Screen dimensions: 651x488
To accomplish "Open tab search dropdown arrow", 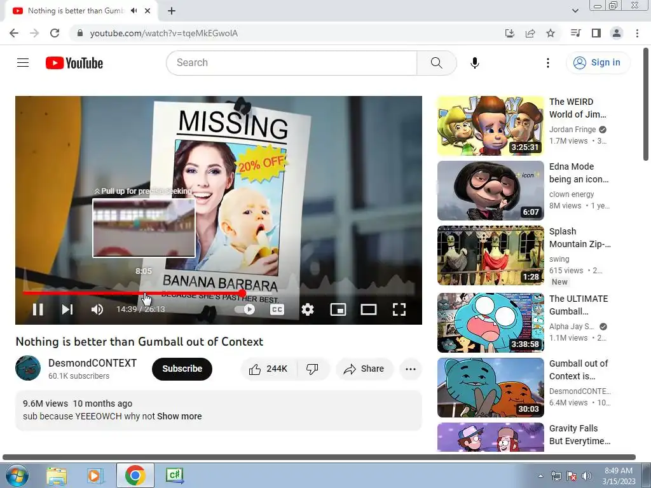I will point(575,11).
